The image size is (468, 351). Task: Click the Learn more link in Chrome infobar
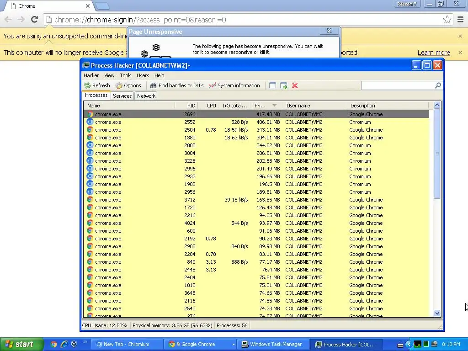434,53
